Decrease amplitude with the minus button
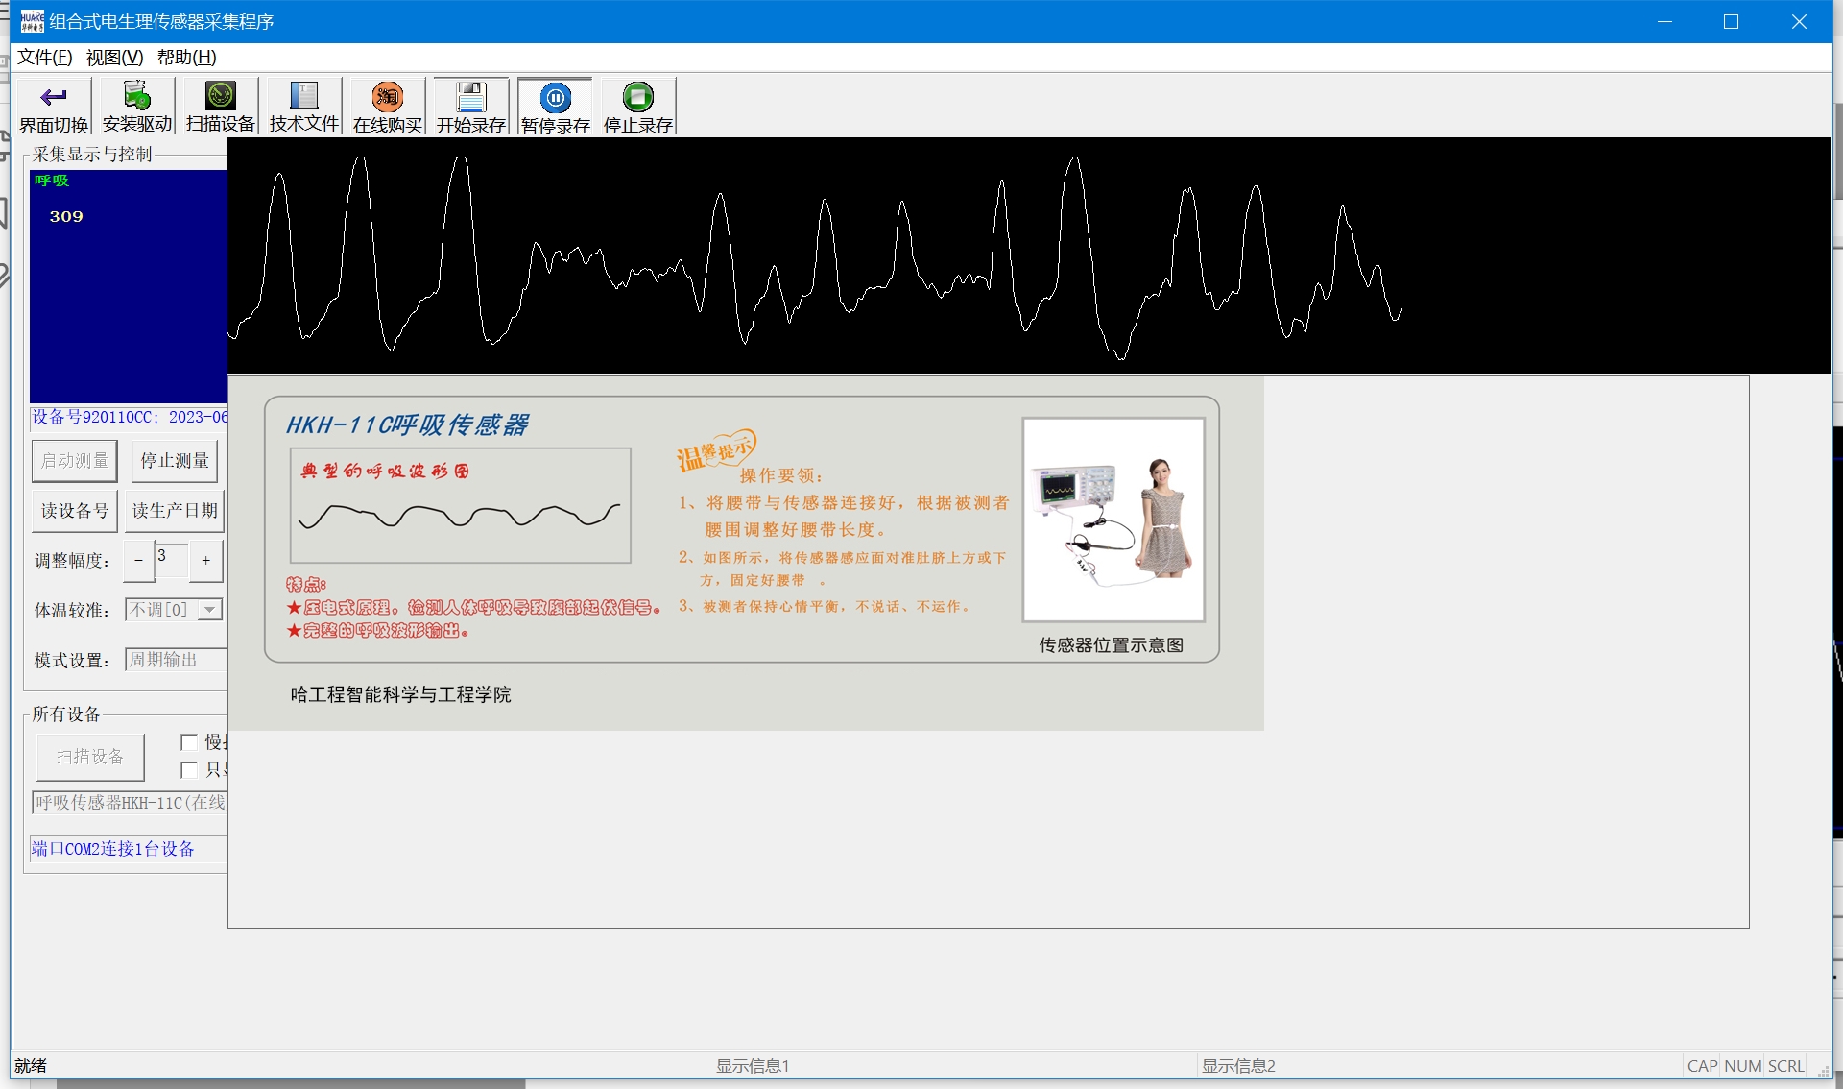 coord(138,561)
